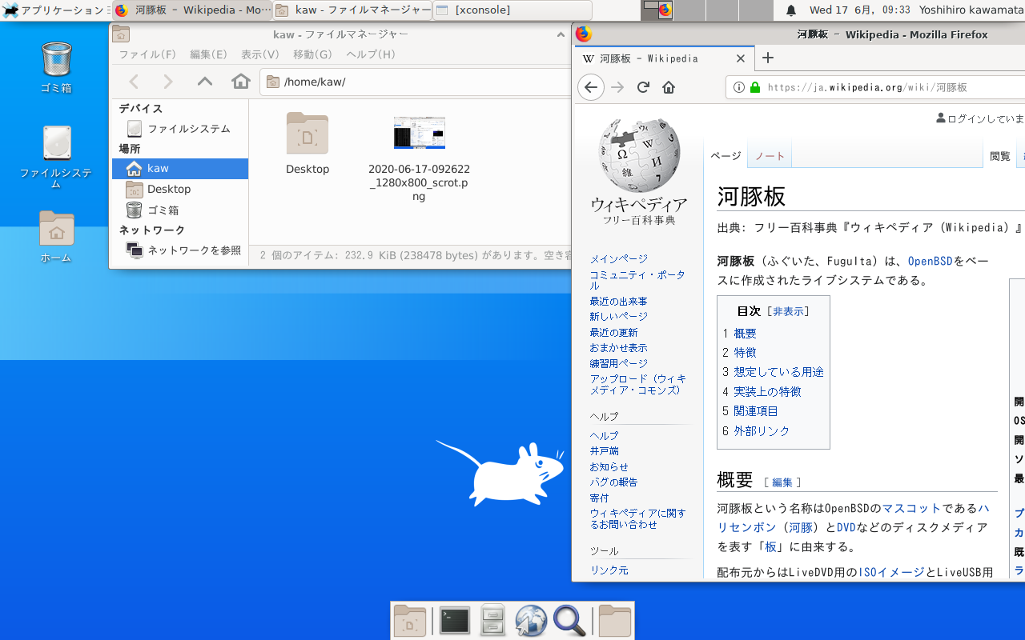The width and height of the screenshot is (1025, 640).
Task: Go up to parent directory in file manager
Action: coord(205,82)
